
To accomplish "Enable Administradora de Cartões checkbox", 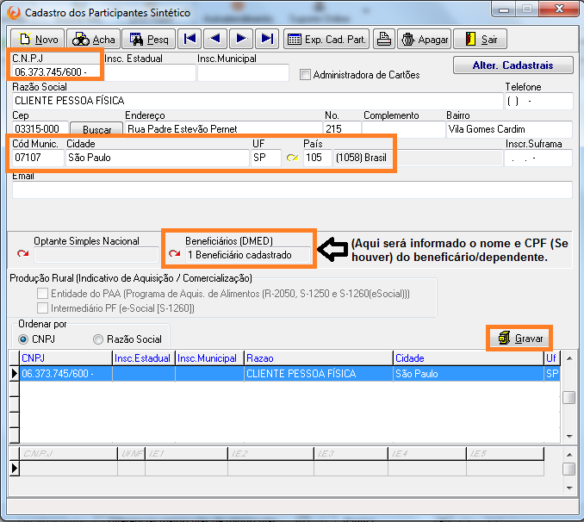I will pos(305,75).
